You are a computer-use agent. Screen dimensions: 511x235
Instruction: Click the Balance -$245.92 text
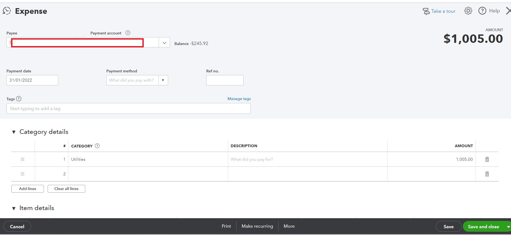pos(191,43)
